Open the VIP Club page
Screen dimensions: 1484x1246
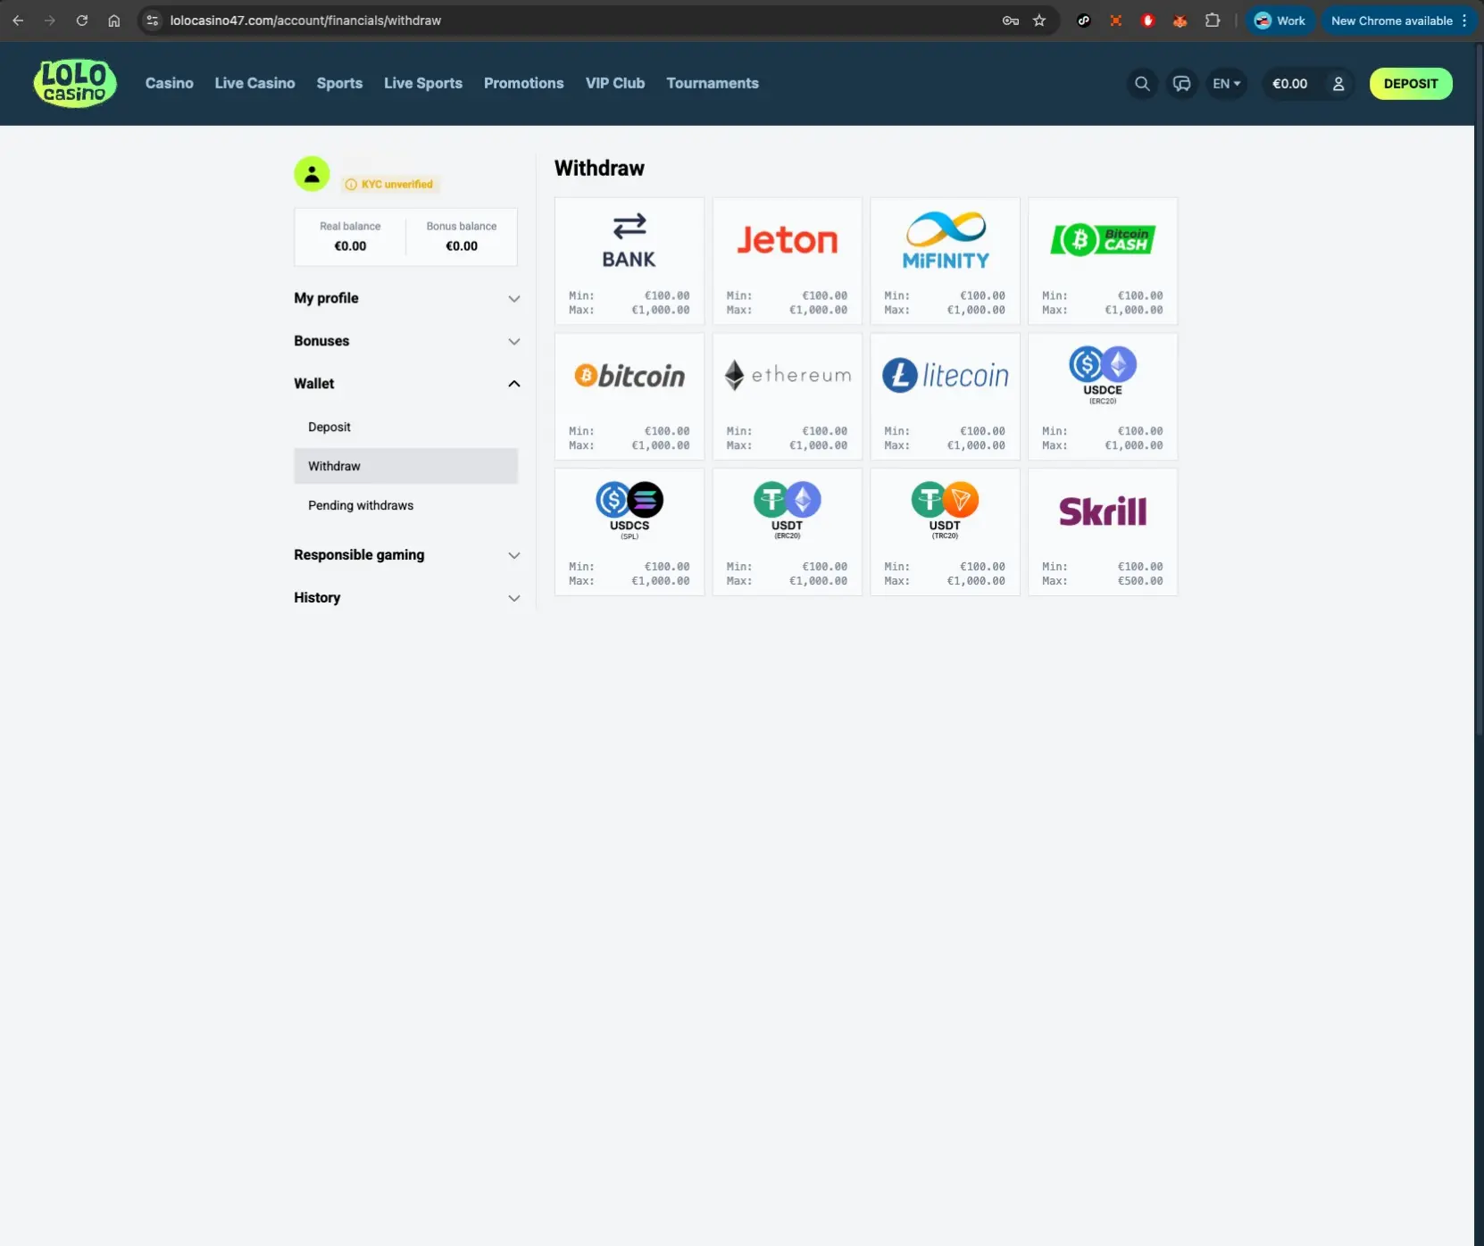click(615, 83)
